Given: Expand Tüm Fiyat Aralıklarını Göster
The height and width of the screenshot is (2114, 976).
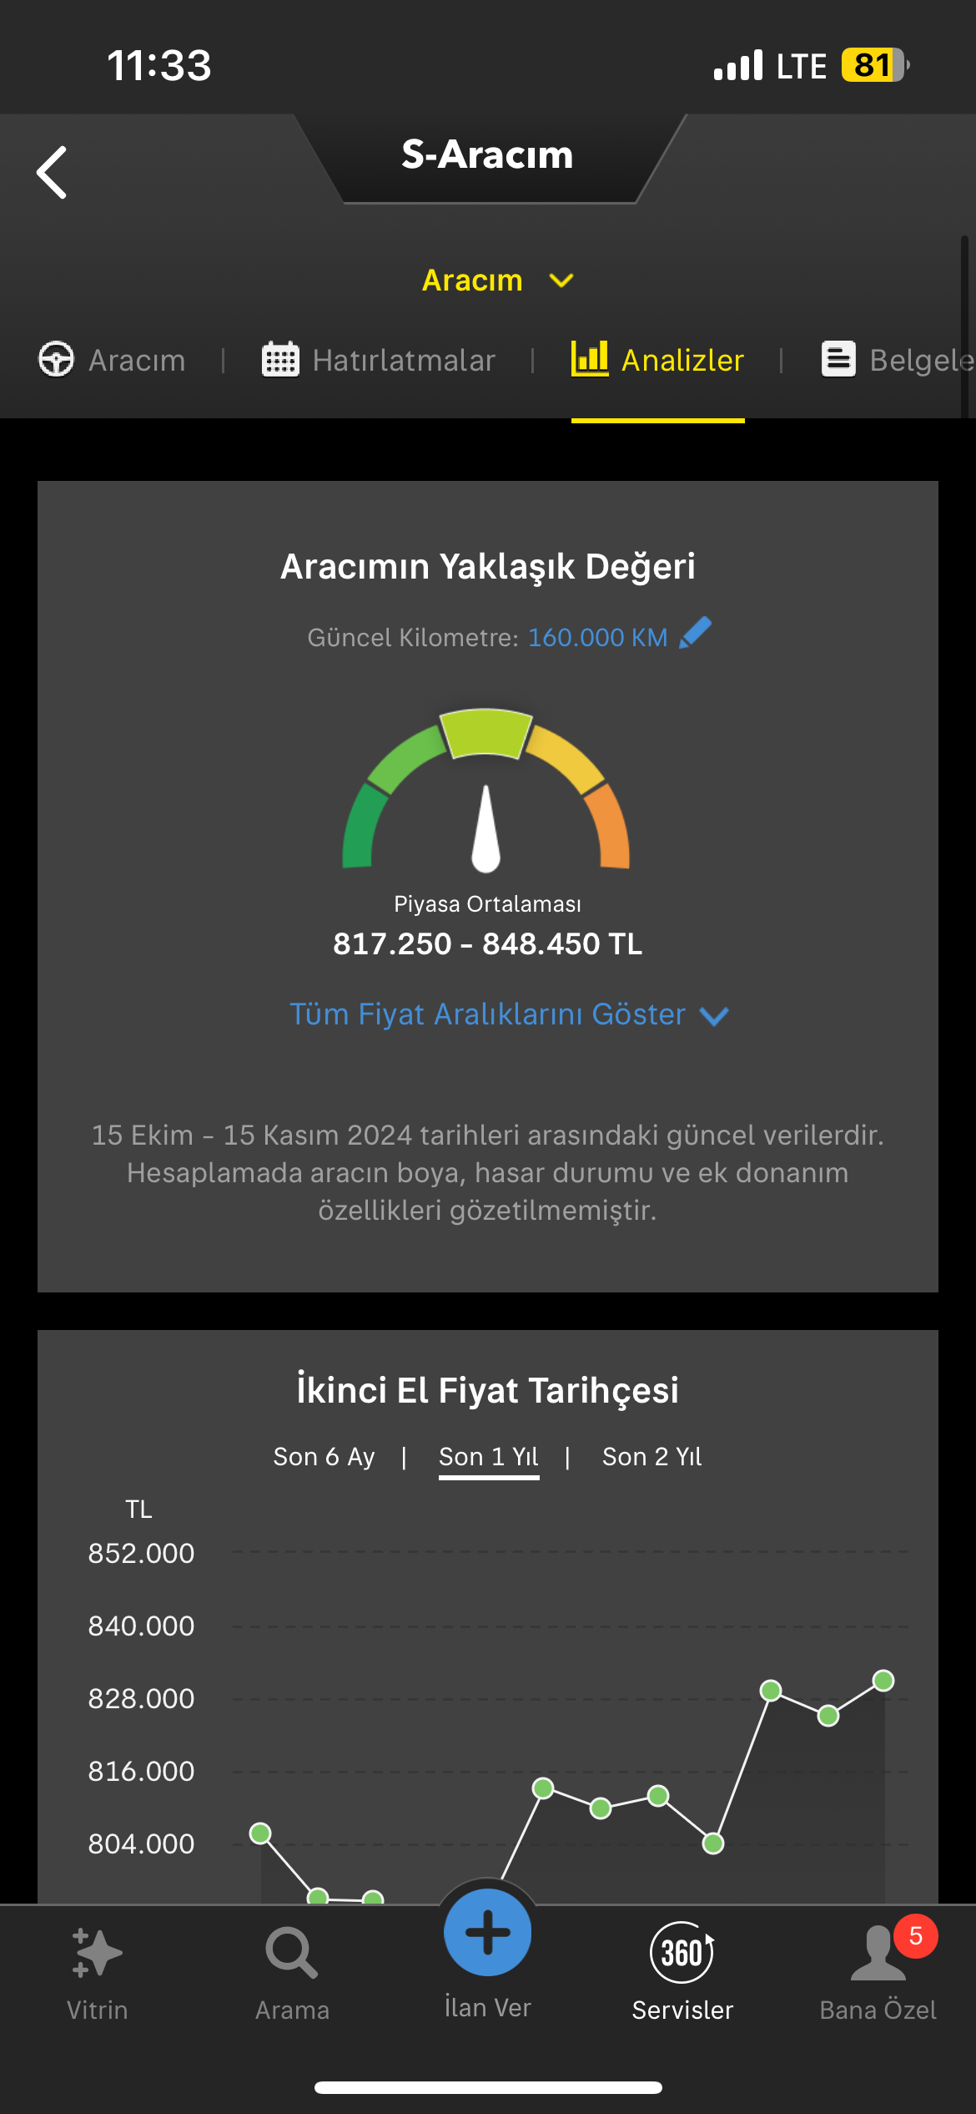Looking at the screenshot, I should (x=509, y=1014).
